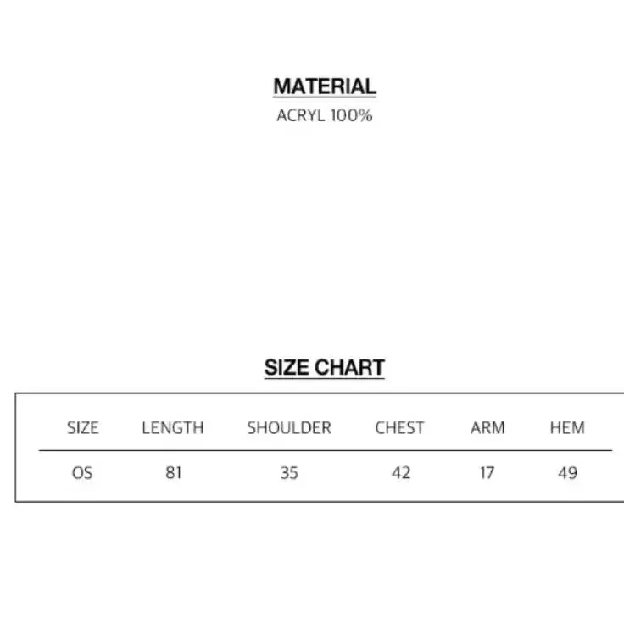Click the ARM column header
Screen dimensions: 624x624
pyautogui.click(x=487, y=428)
